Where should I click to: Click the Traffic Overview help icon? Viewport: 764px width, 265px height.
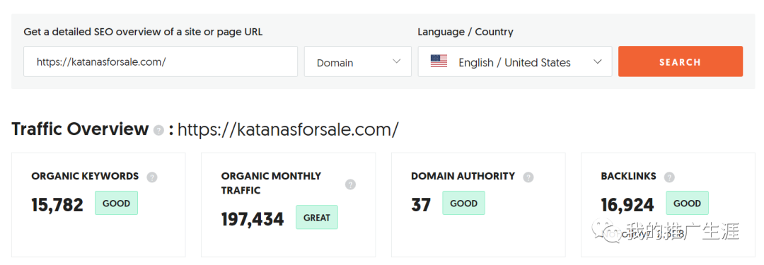(158, 131)
